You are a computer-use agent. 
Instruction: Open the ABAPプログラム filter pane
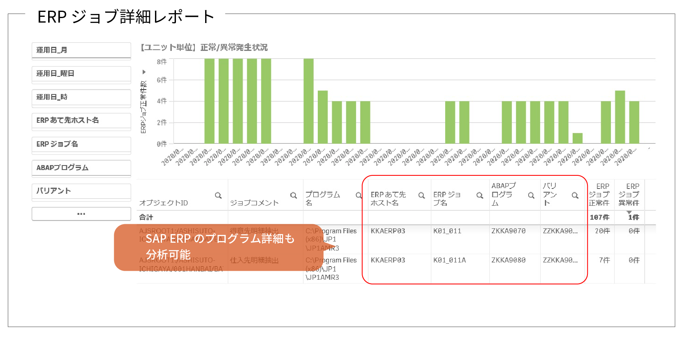click(81, 168)
